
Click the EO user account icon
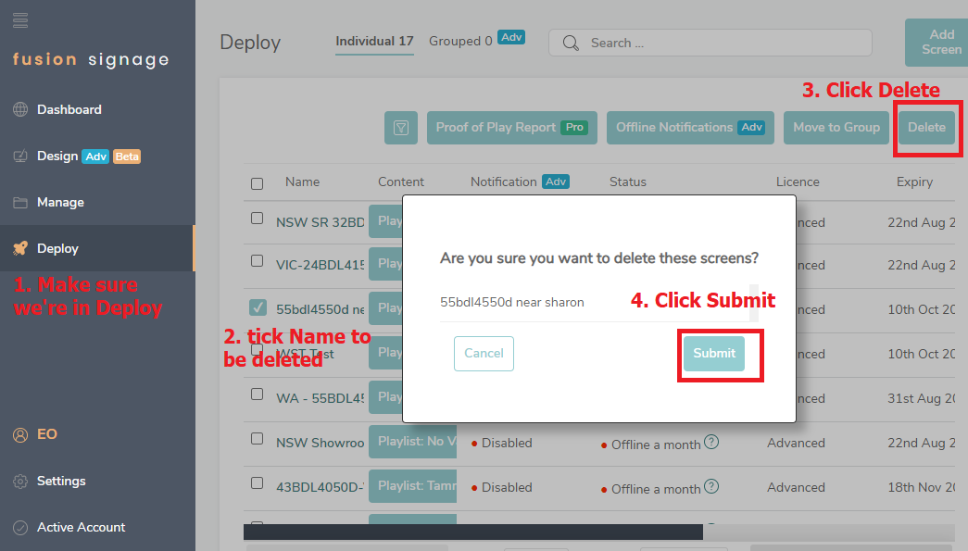20,435
